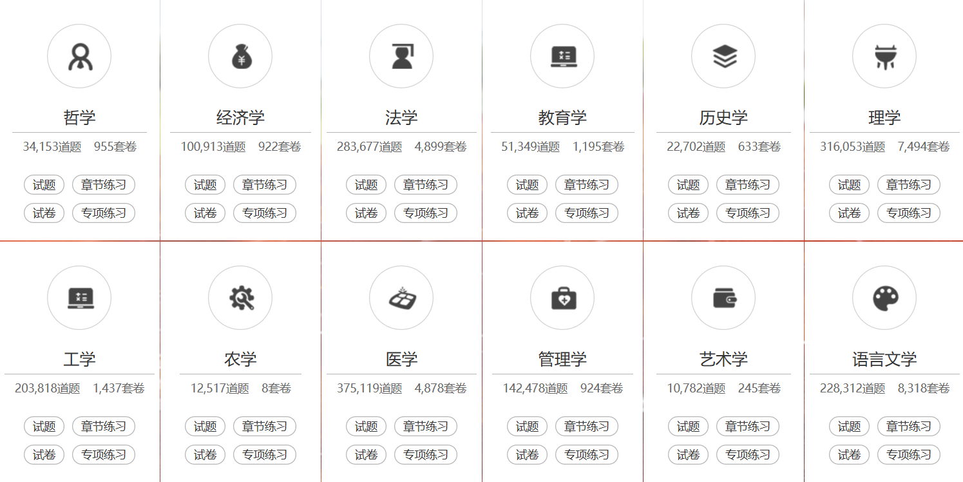Click the 农学 gear wrench icon
The height and width of the screenshot is (482, 963).
pyautogui.click(x=240, y=298)
